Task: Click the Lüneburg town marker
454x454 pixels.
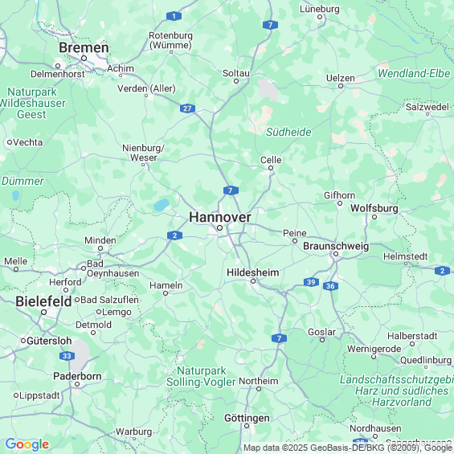Action: [x=320, y=17]
